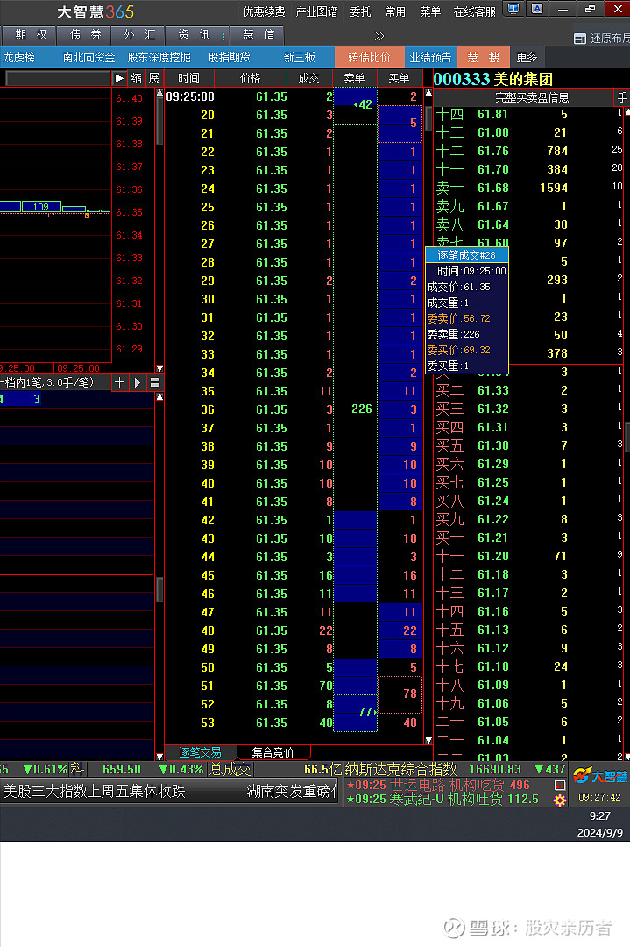Open the 菜单 menu
Viewport: 630px width, 947px height.
tap(430, 11)
